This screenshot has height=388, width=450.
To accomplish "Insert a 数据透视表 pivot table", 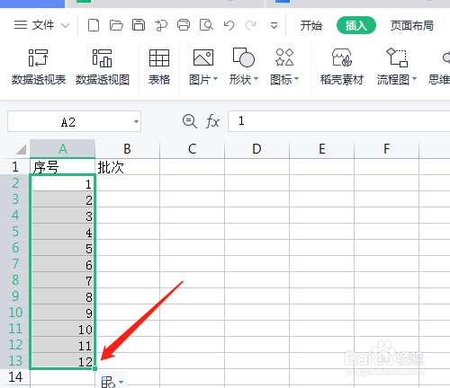I will point(39,67).
